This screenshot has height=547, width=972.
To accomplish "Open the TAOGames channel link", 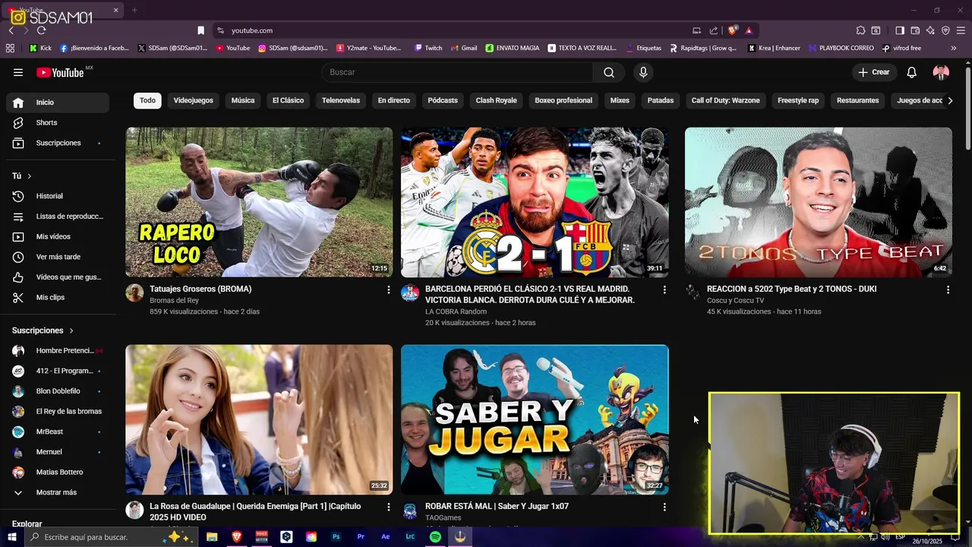I will pos(443,518).
